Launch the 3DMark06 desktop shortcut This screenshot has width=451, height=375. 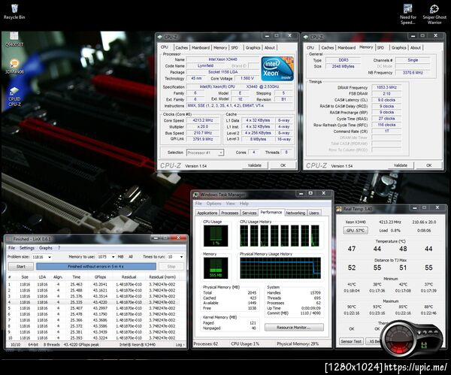[x=14, y=66]
